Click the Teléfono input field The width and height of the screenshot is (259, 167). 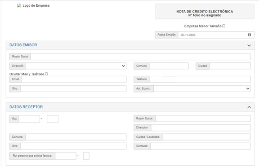[x=200, y=79]
